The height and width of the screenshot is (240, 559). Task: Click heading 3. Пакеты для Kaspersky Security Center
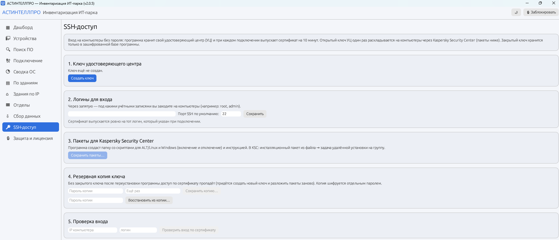tap(111, 141)
